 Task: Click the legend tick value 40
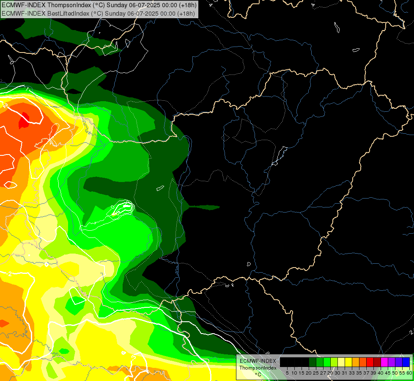(381, 373)
